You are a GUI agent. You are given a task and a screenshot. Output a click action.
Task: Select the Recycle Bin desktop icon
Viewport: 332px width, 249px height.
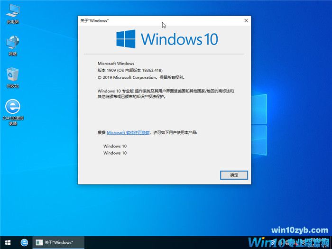[13, 78]
